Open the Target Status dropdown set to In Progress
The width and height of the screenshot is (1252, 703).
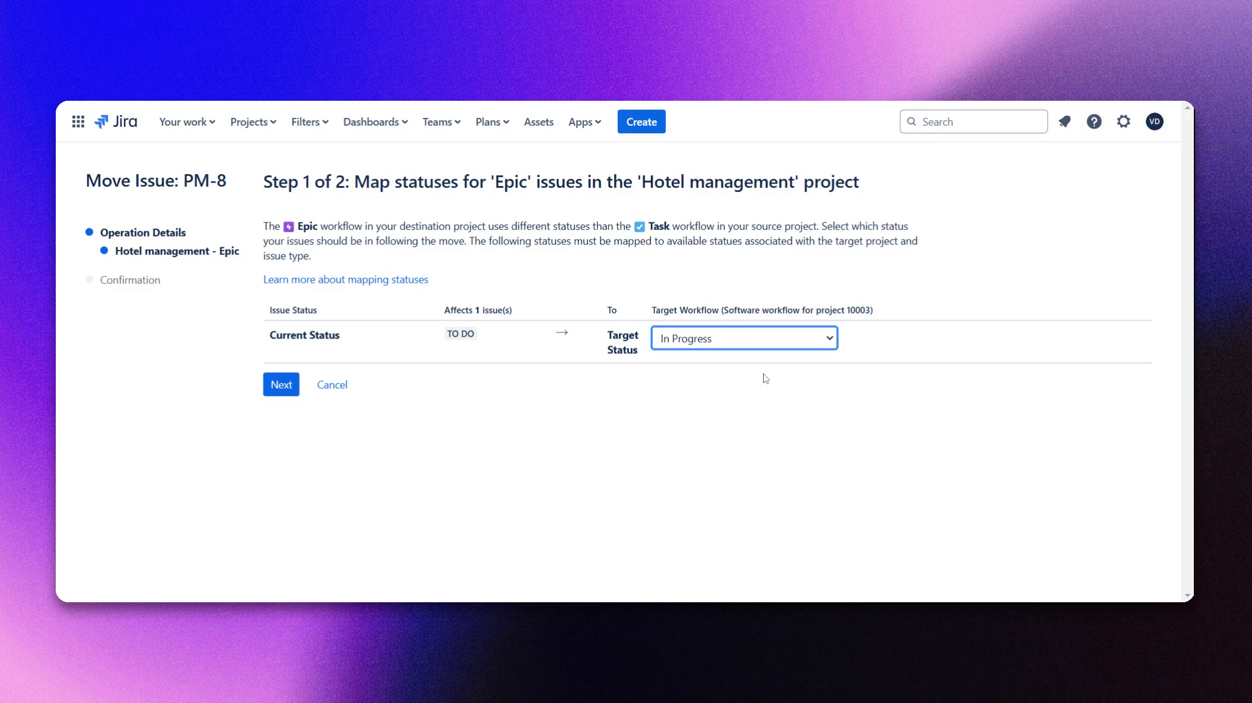point(743,338)
